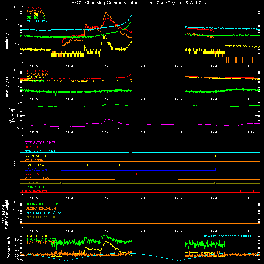Click the Degrees or % axis title
The width and height of the screenshot is (264, 264).
click(x=9, y=247)
